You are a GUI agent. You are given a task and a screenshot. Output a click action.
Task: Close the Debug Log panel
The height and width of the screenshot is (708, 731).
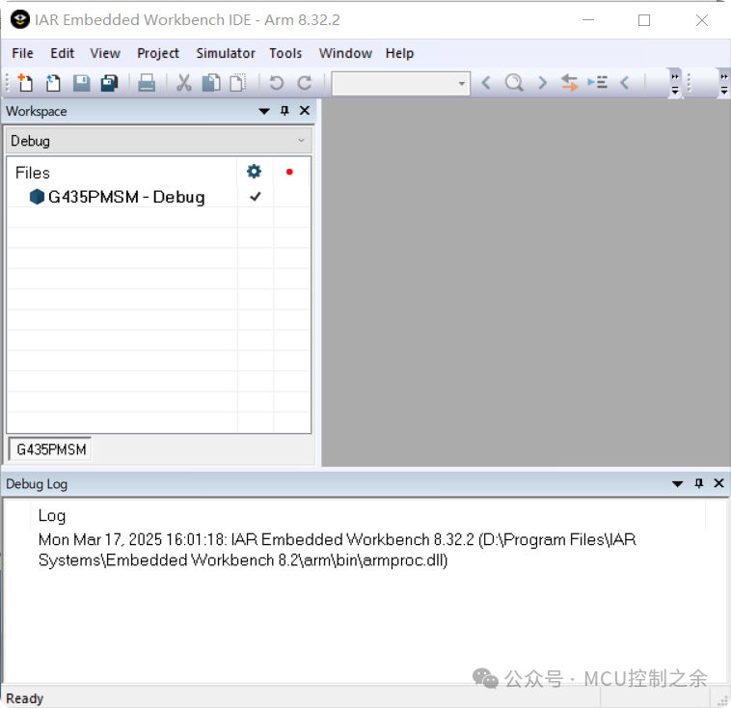coord(718,483)
